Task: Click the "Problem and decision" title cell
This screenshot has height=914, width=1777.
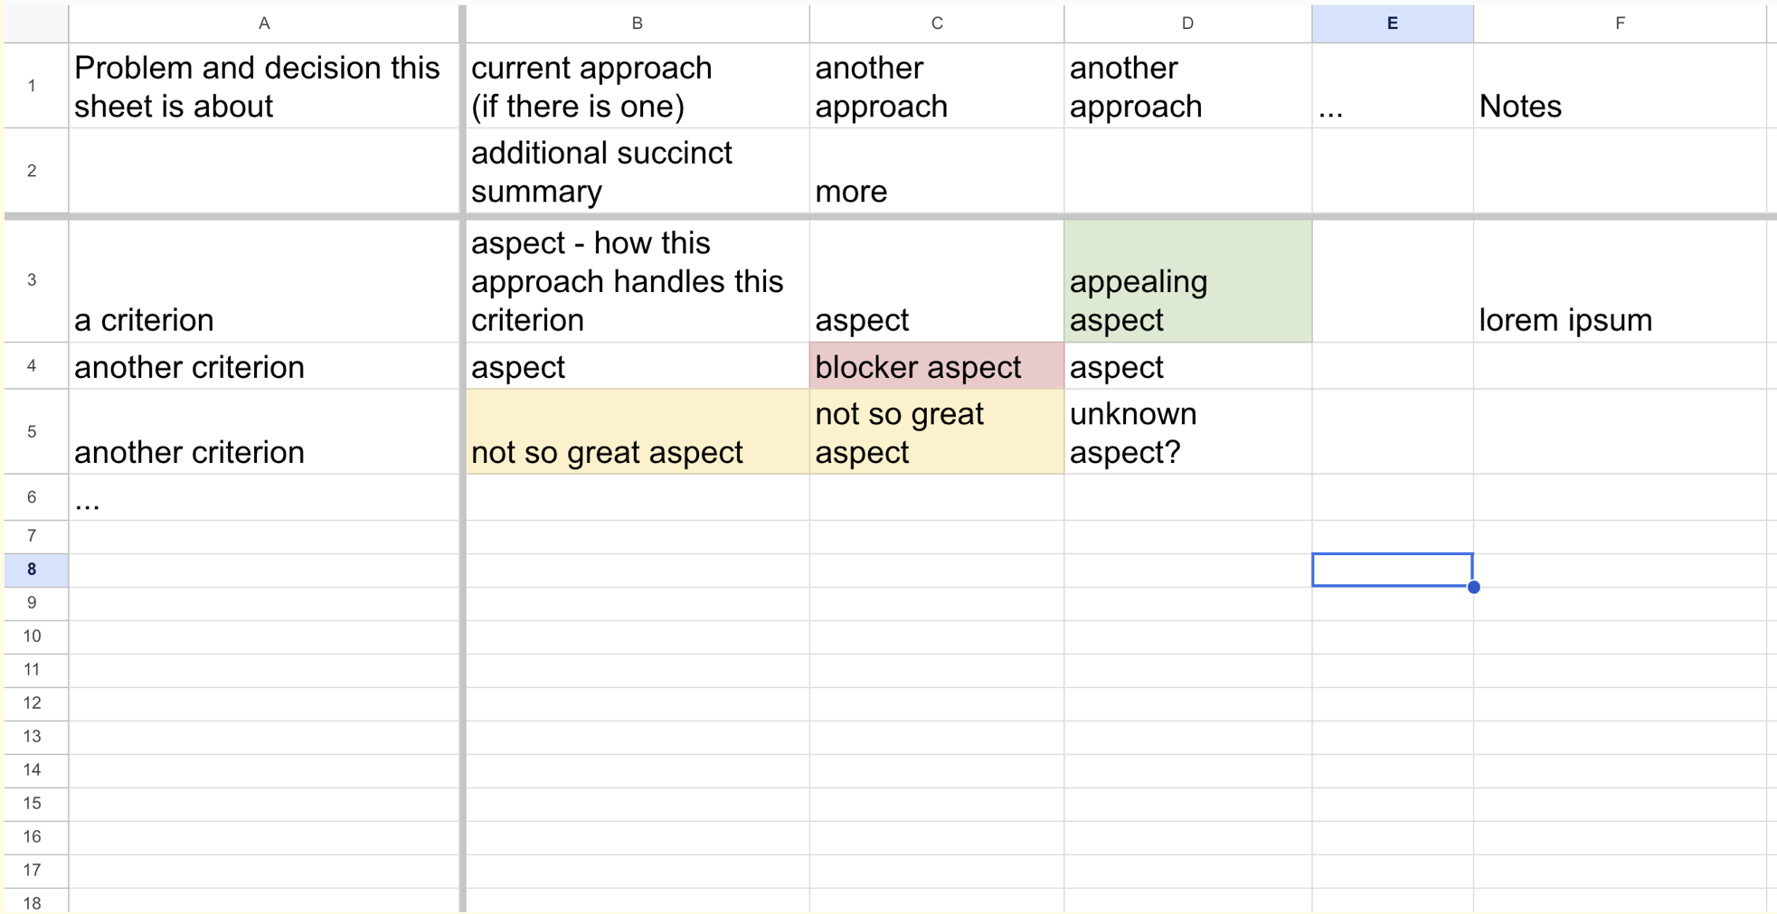Action: click(x=263, y=86)
